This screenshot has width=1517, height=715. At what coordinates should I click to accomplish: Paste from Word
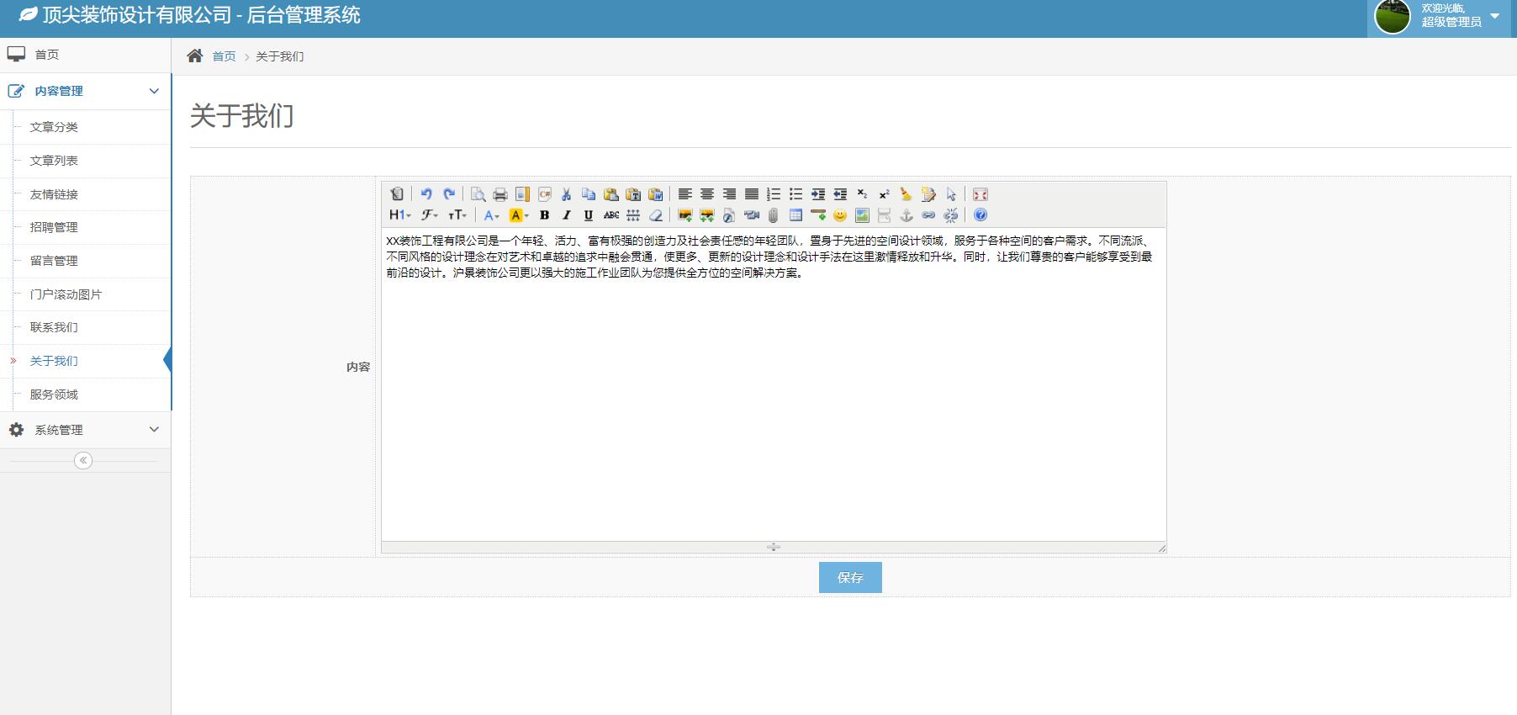[x=656, y=194]
